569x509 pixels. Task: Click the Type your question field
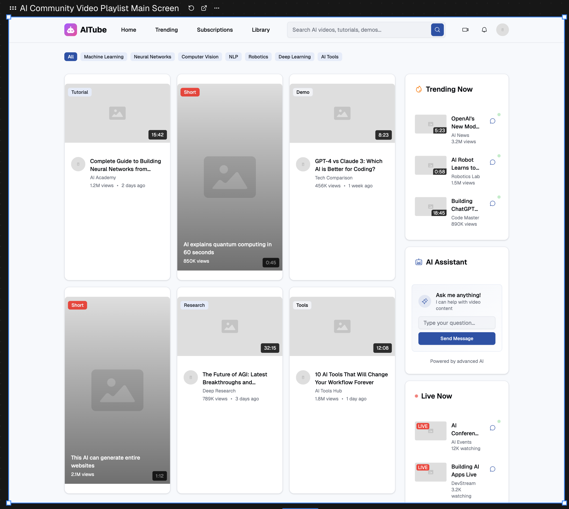tap(457, 323)
